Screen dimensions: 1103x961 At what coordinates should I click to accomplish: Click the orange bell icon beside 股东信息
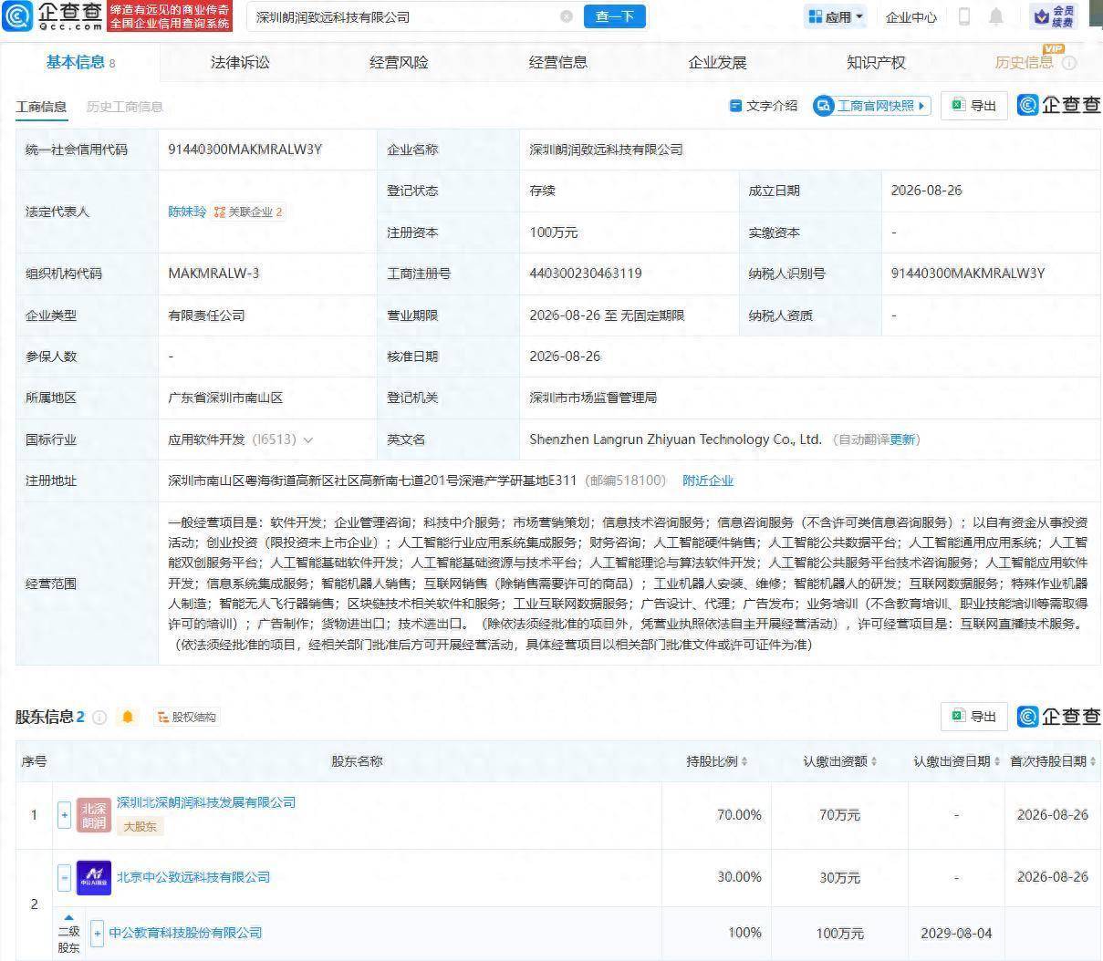[128, 718]
